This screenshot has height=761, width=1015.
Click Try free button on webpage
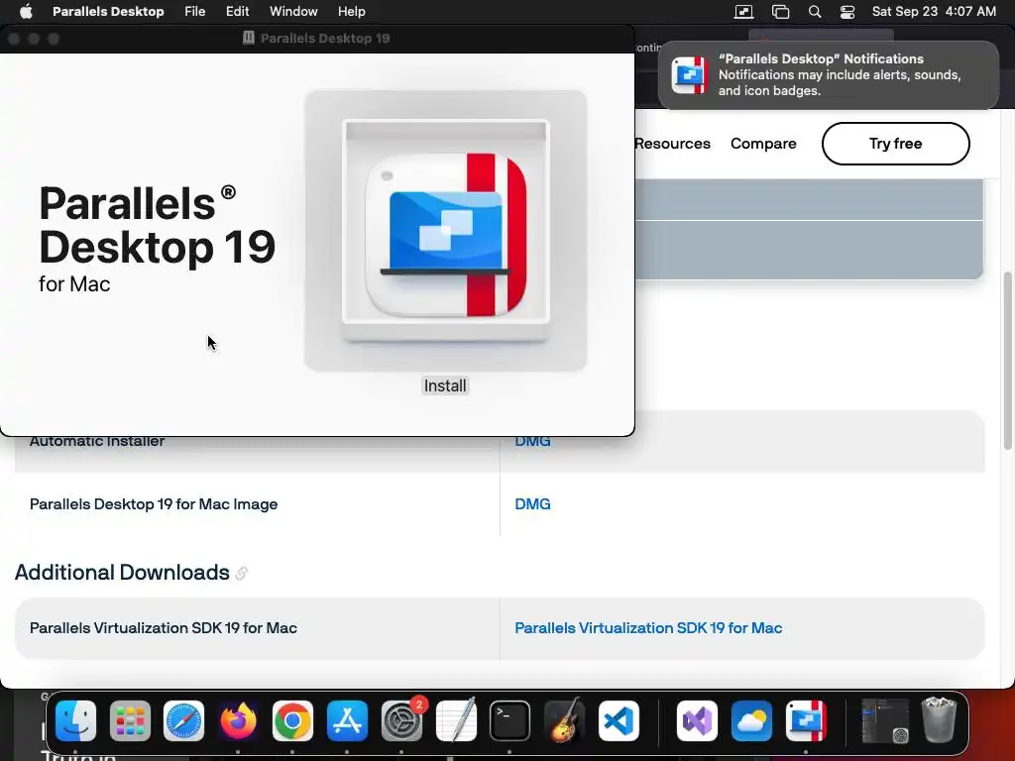[x=895, y=144]
